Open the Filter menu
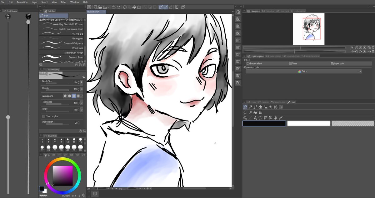Screen dimensions: 375x198 pyautogui.click(x=64, y=2)
